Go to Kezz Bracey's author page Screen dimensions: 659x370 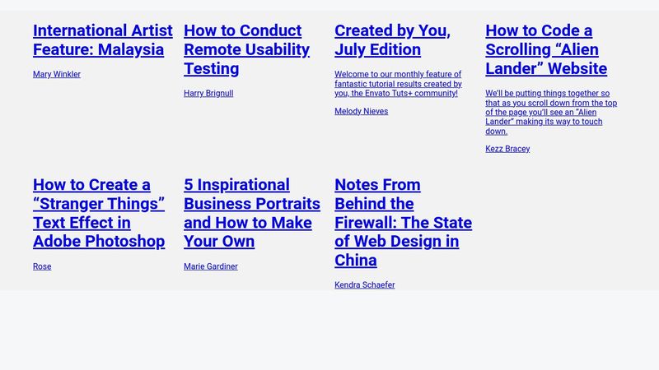[507, 149]
